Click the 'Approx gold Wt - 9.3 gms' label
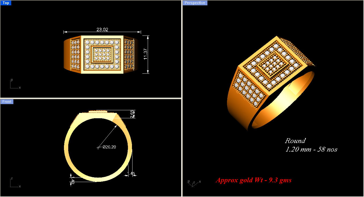 coord(253,180)
